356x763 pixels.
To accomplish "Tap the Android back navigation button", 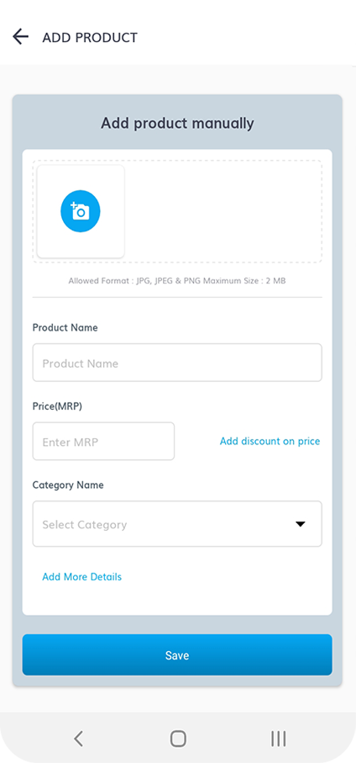I will point(78,739).
